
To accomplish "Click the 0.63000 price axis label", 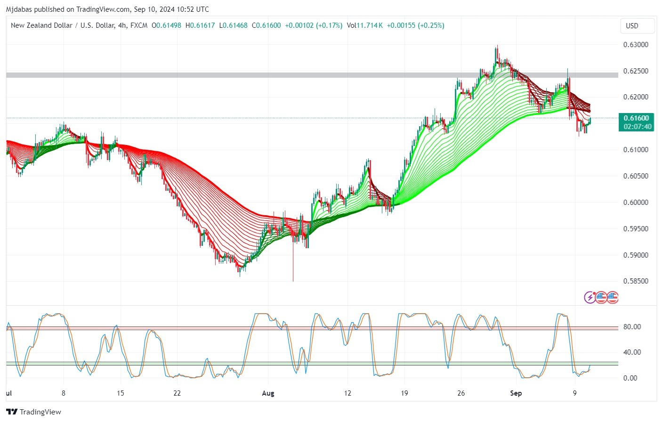I will pos(636,45).
